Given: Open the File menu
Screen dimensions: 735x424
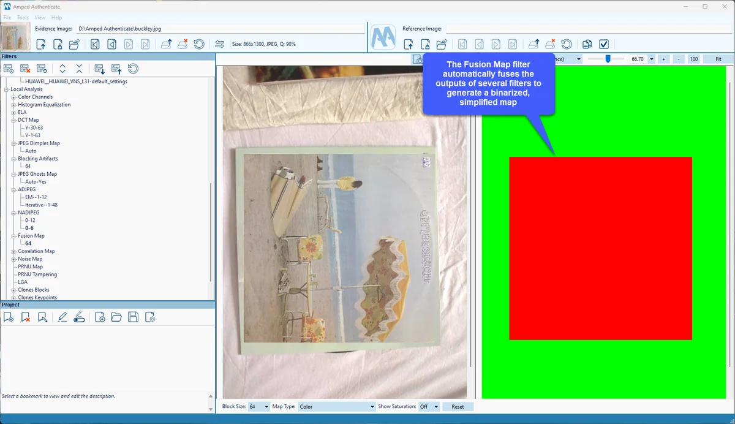Looking at the screenshot, I should tap(7, 18).
